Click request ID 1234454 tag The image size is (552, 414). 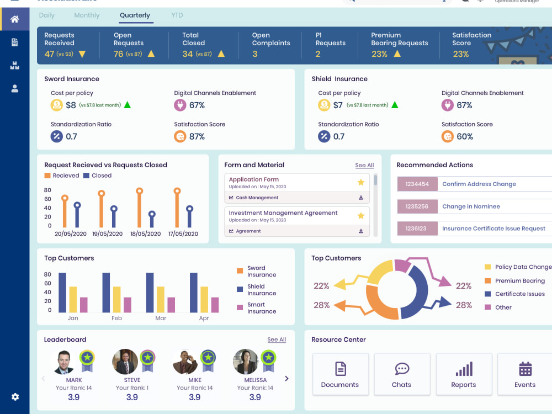pos(417,184)
